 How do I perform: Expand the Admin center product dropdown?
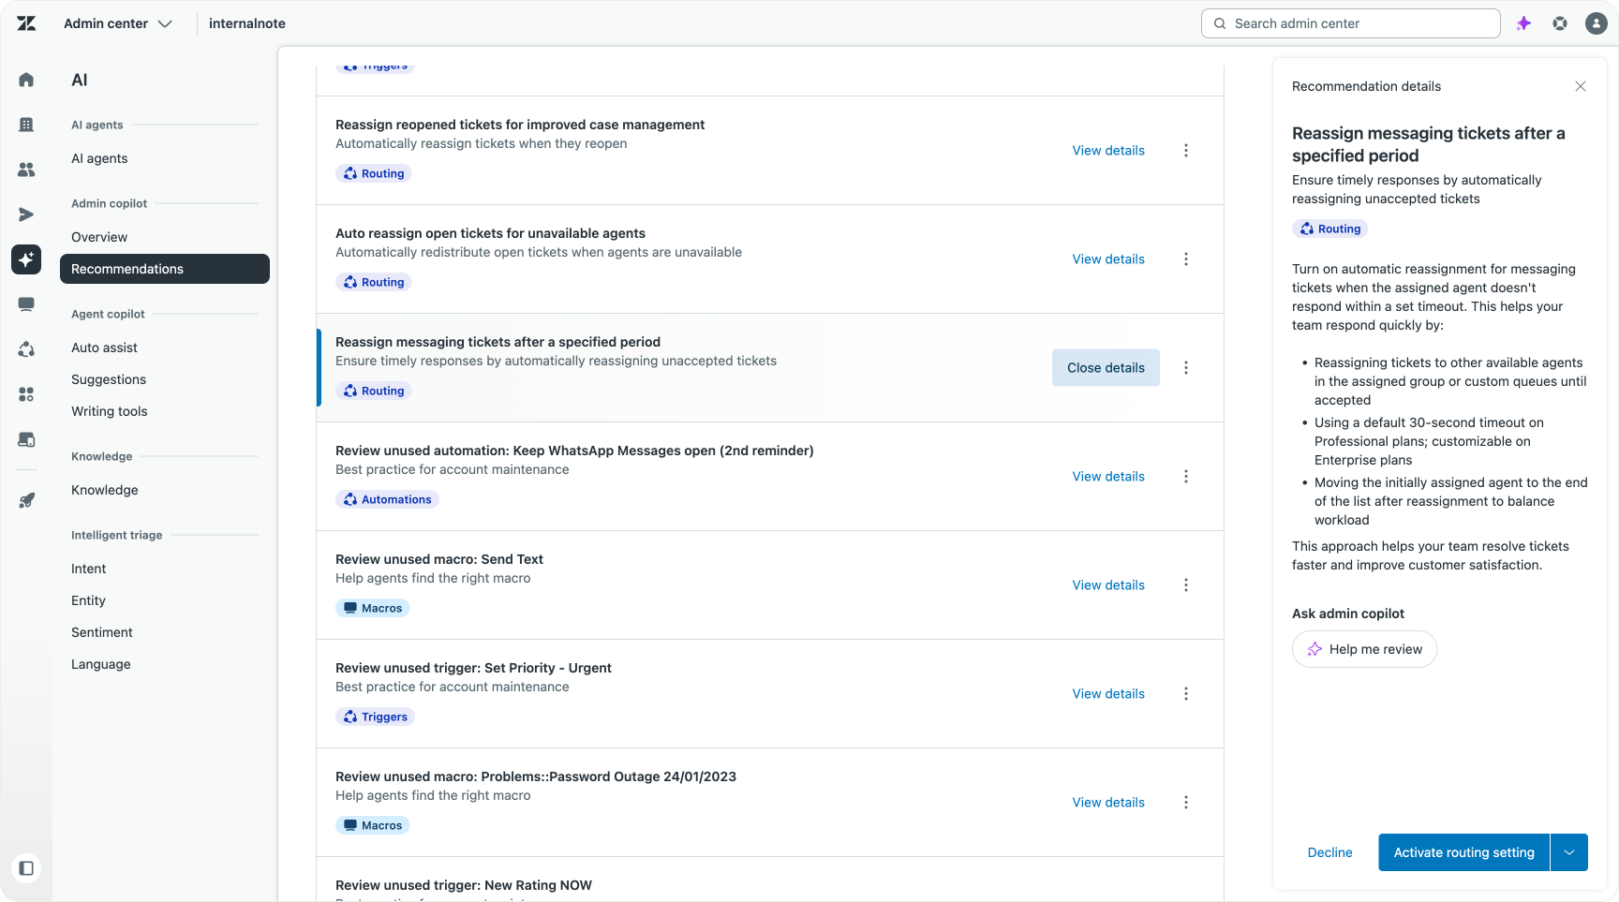click(x=118, y=23)
